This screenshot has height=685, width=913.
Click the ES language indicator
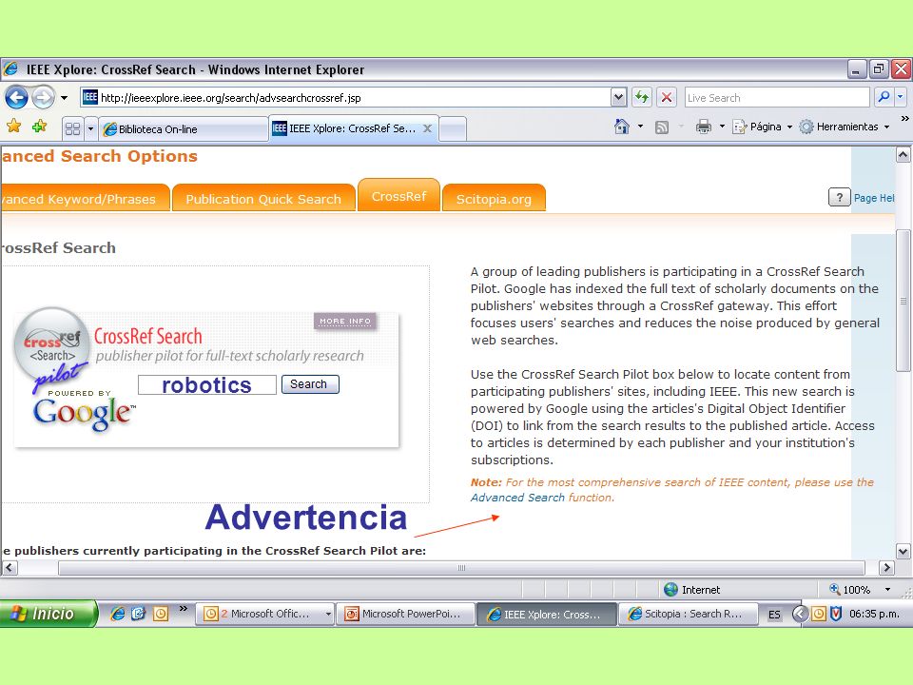click(x=774, y=615)
